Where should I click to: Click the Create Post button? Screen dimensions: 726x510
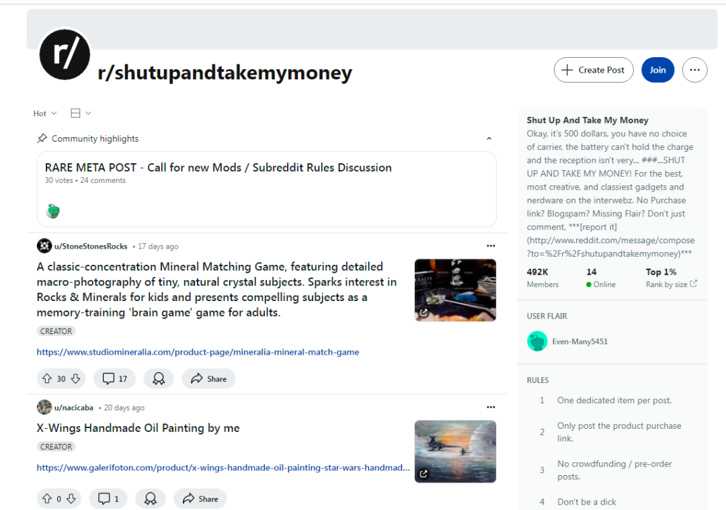click(593, 70)
